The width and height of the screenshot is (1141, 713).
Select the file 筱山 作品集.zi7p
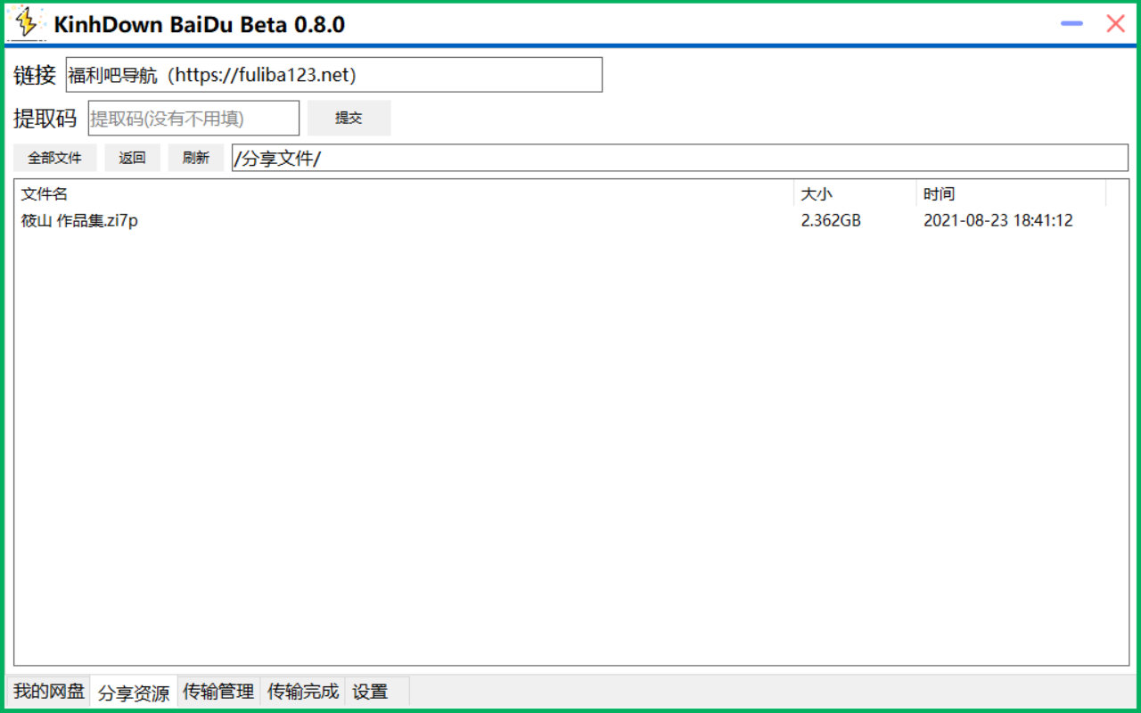pos(77,220)
